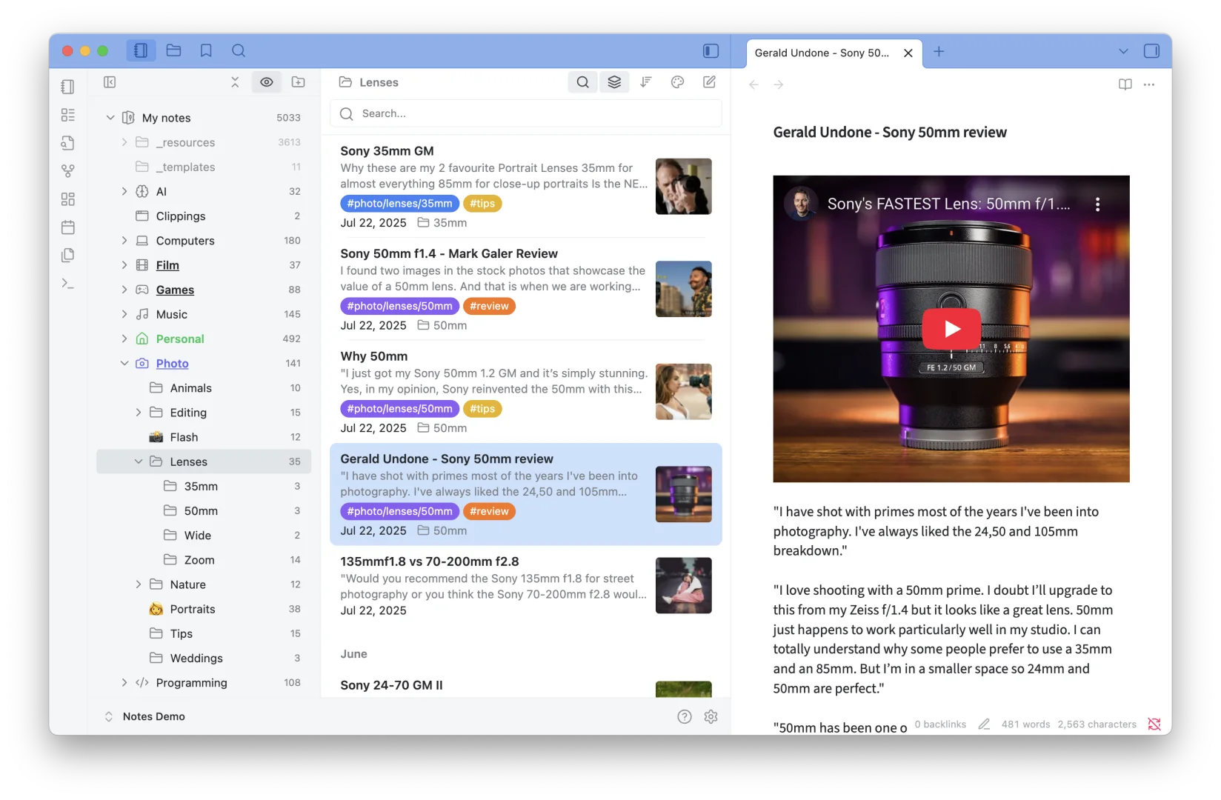The width and height of the screenshot is (1221, 800).
Task: Open the Games folder
Action: [x=204, y=290]
